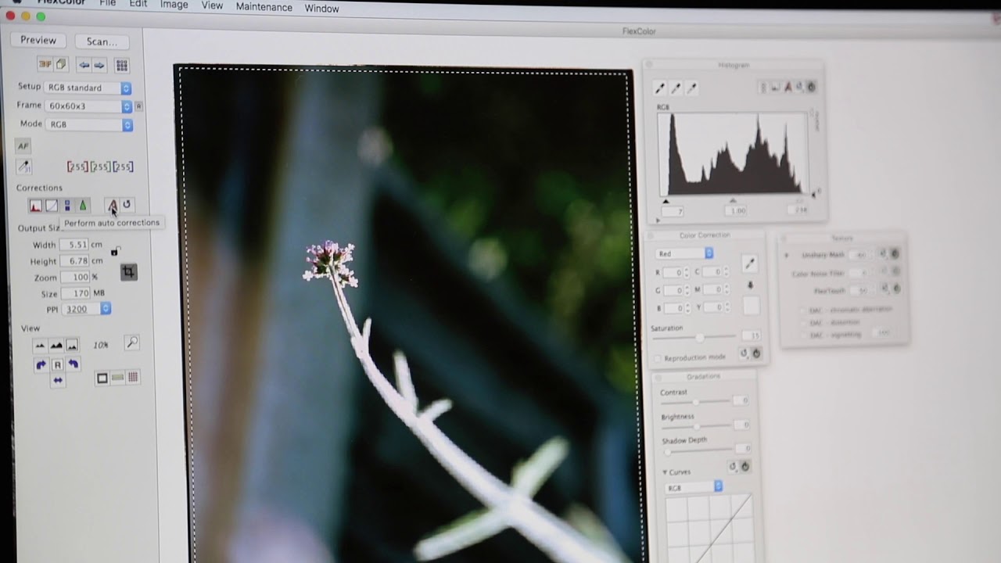Adjust the Contrast slider handle

coord(695,402)
